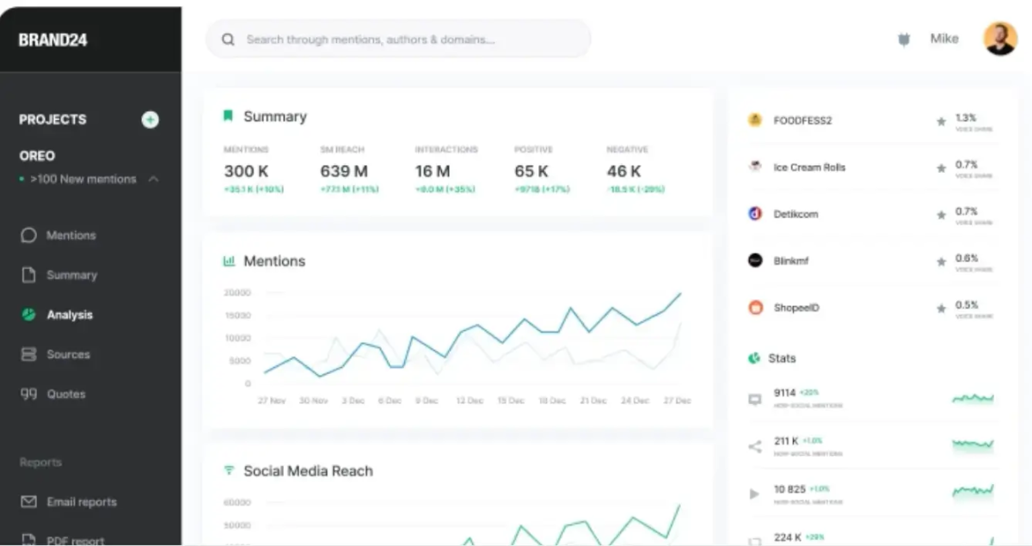Screen dimensions: 1032x546
Task: Click the green plus to add a project
Action: [x=150, y=120]
